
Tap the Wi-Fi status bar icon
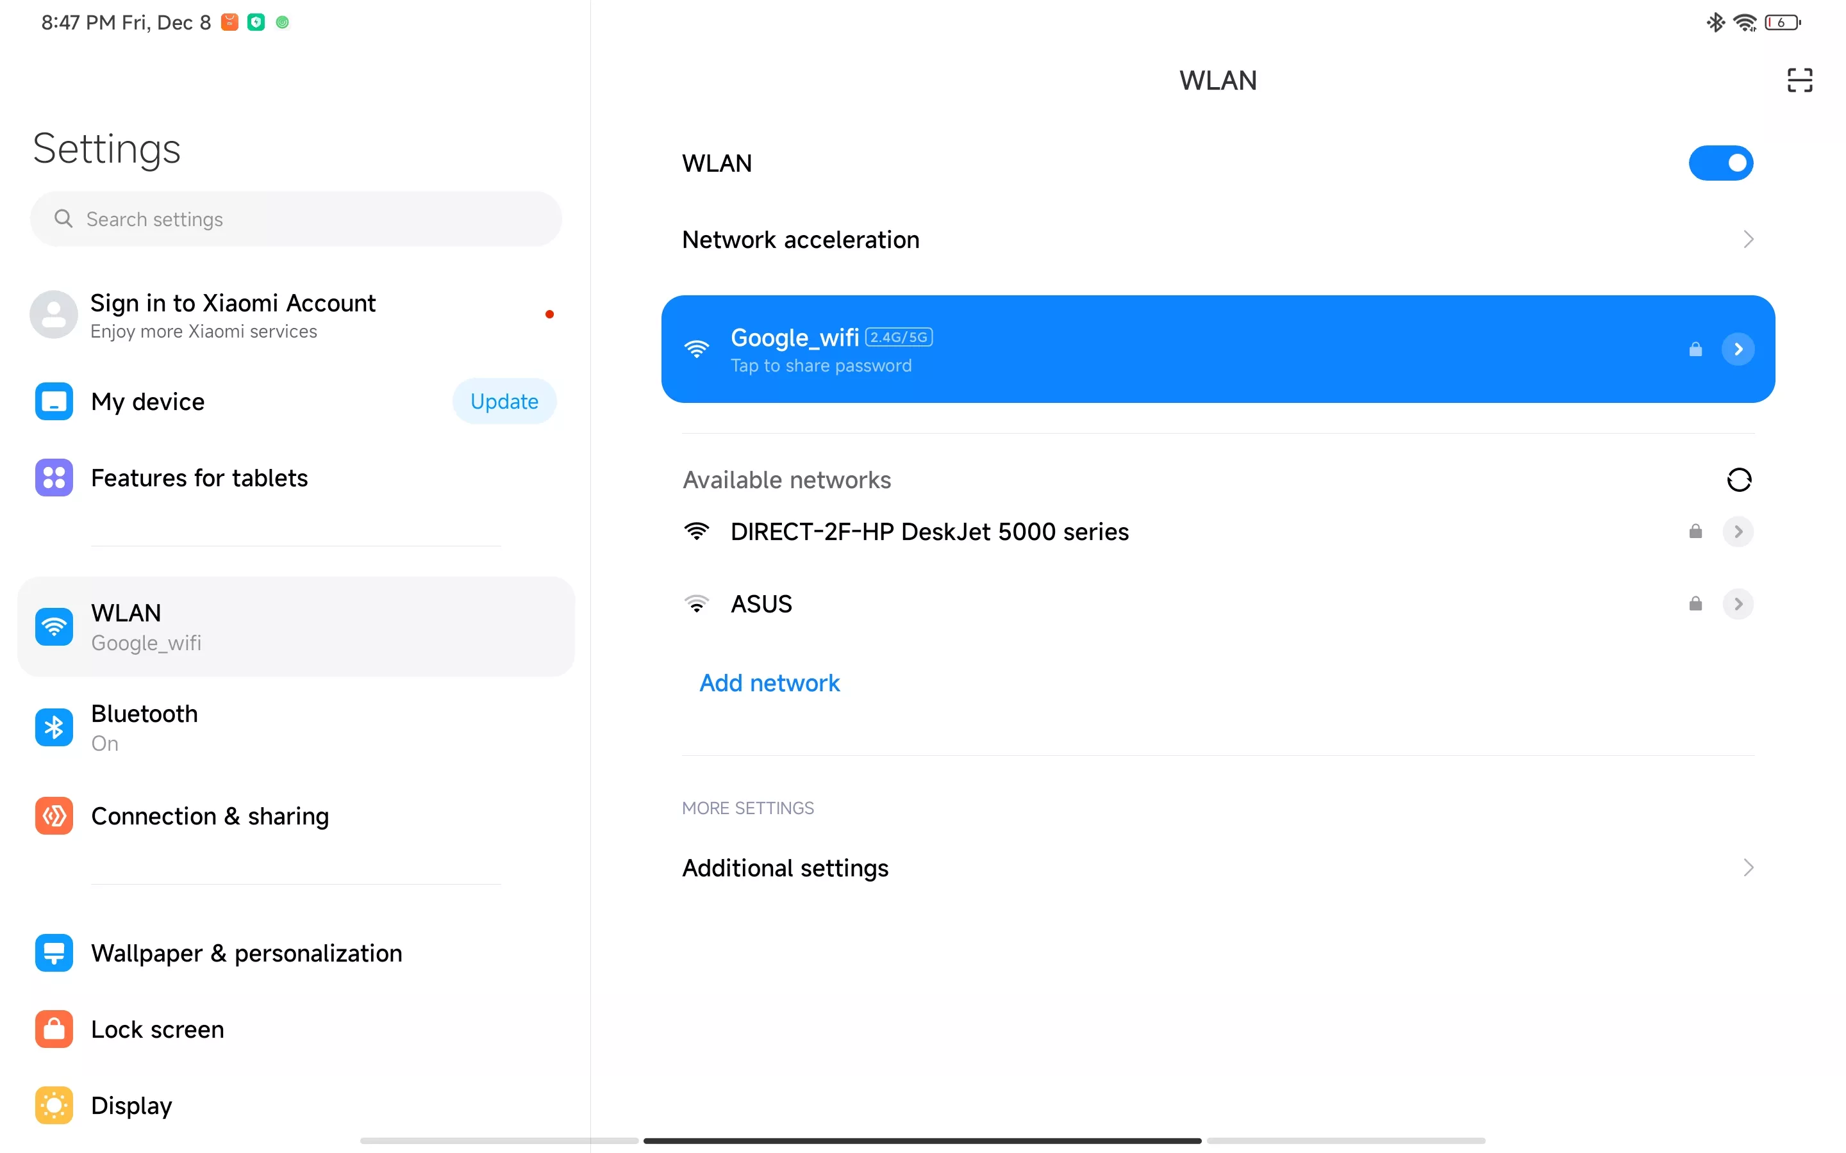click(1745, 22)
